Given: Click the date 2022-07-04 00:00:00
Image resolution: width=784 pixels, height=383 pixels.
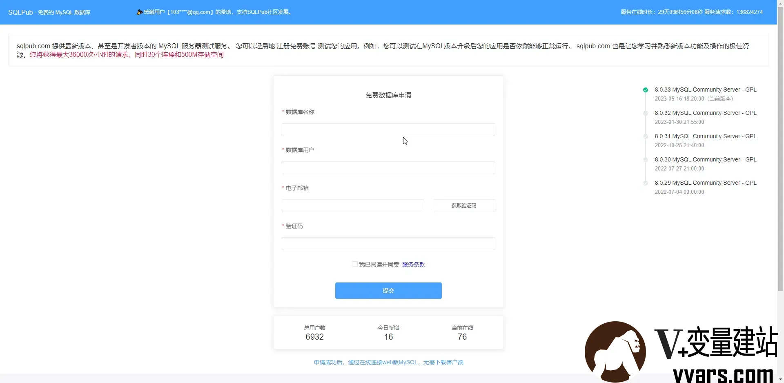Looking at the screenshot, I should coord(679,192).
